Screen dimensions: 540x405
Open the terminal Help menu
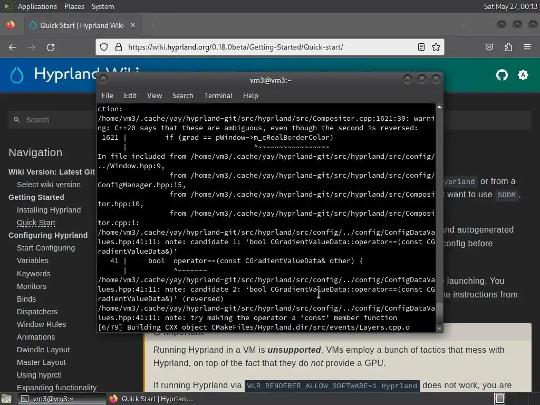(x=250, y=96)
